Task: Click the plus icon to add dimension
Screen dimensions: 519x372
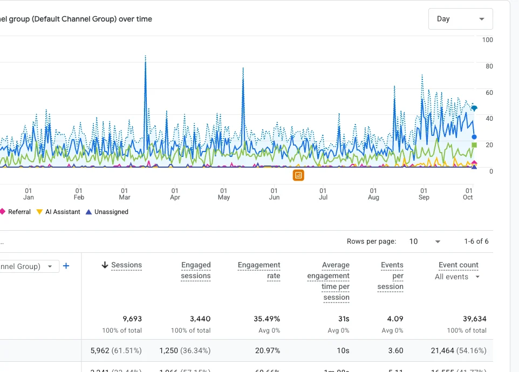Action: coord(66,266)
